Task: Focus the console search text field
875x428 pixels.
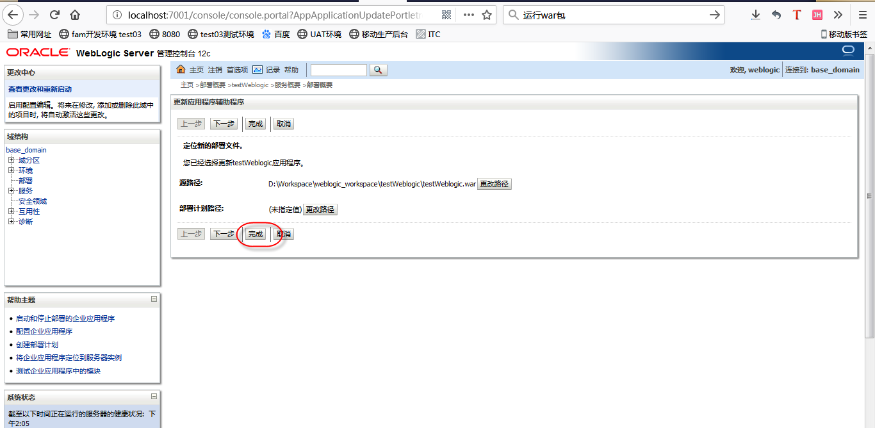Action: pyautogui.click(x=339, y=70)
